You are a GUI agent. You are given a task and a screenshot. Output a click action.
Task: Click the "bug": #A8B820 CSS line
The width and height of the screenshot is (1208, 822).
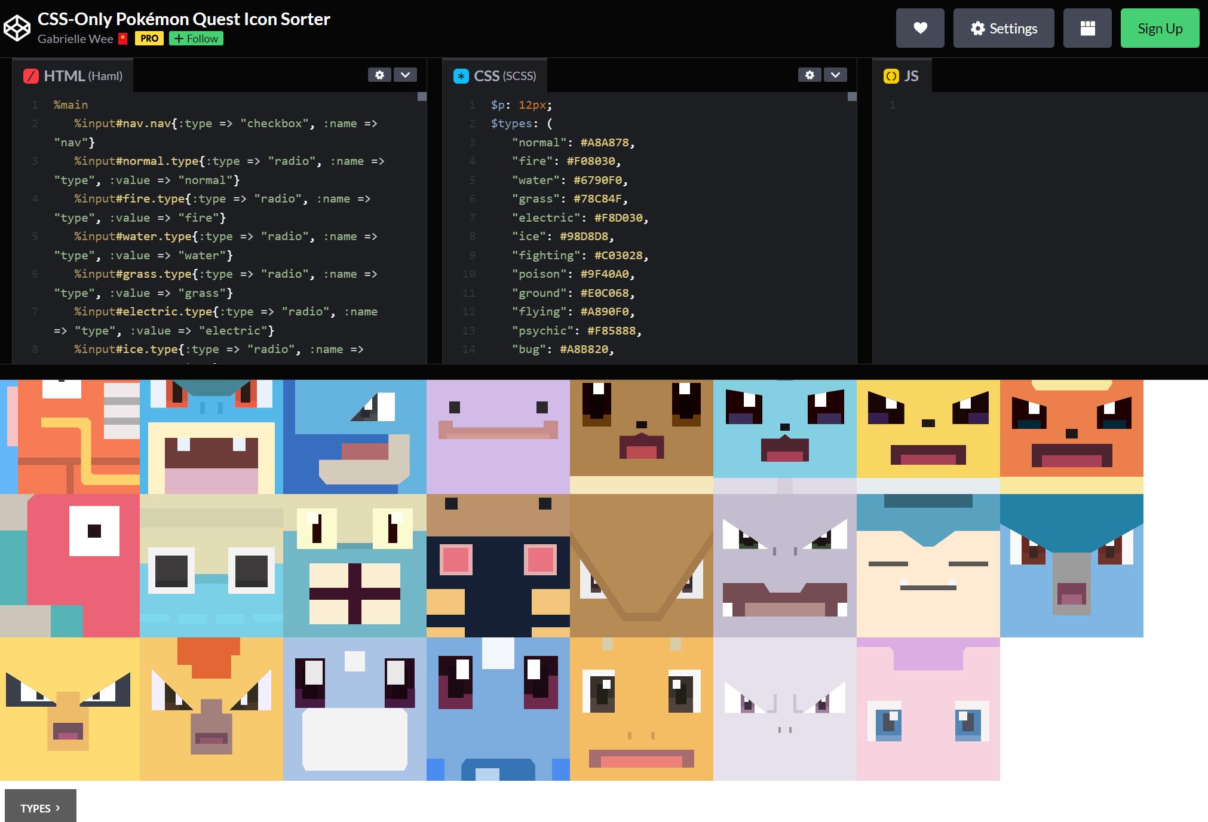563,349
